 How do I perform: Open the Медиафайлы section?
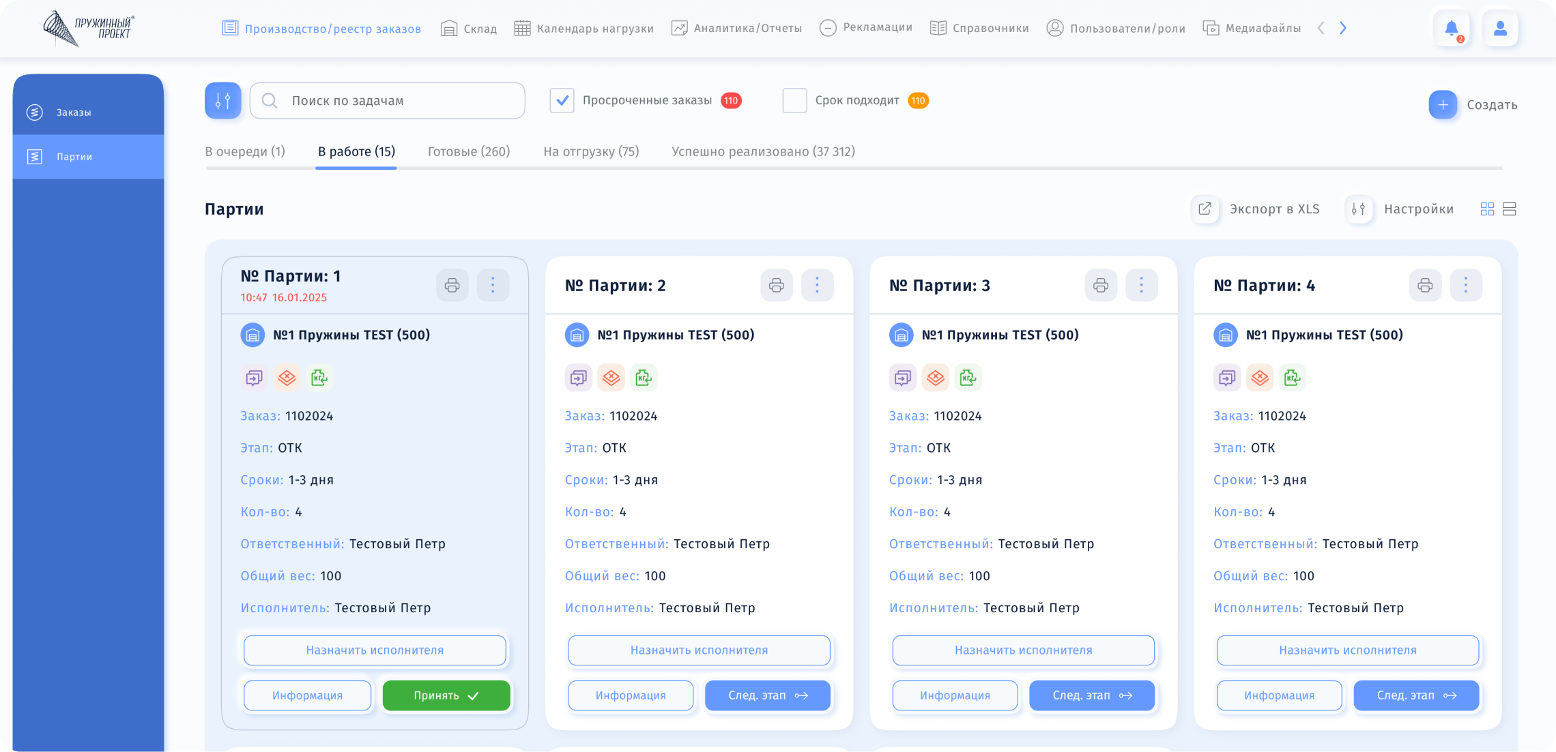(x=1252, y=29)
